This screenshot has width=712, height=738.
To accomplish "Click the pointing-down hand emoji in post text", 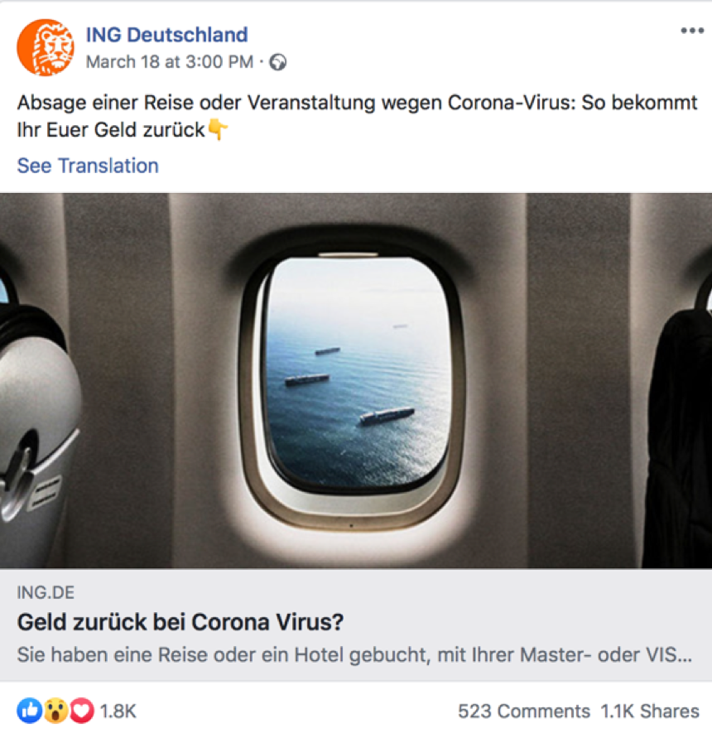I will pos(218,130).
